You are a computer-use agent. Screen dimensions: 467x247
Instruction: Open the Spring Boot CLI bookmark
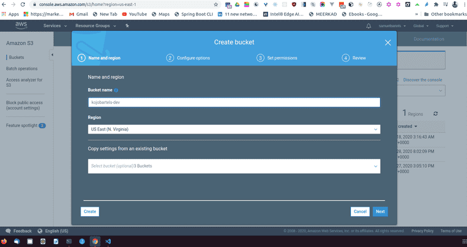194,14
